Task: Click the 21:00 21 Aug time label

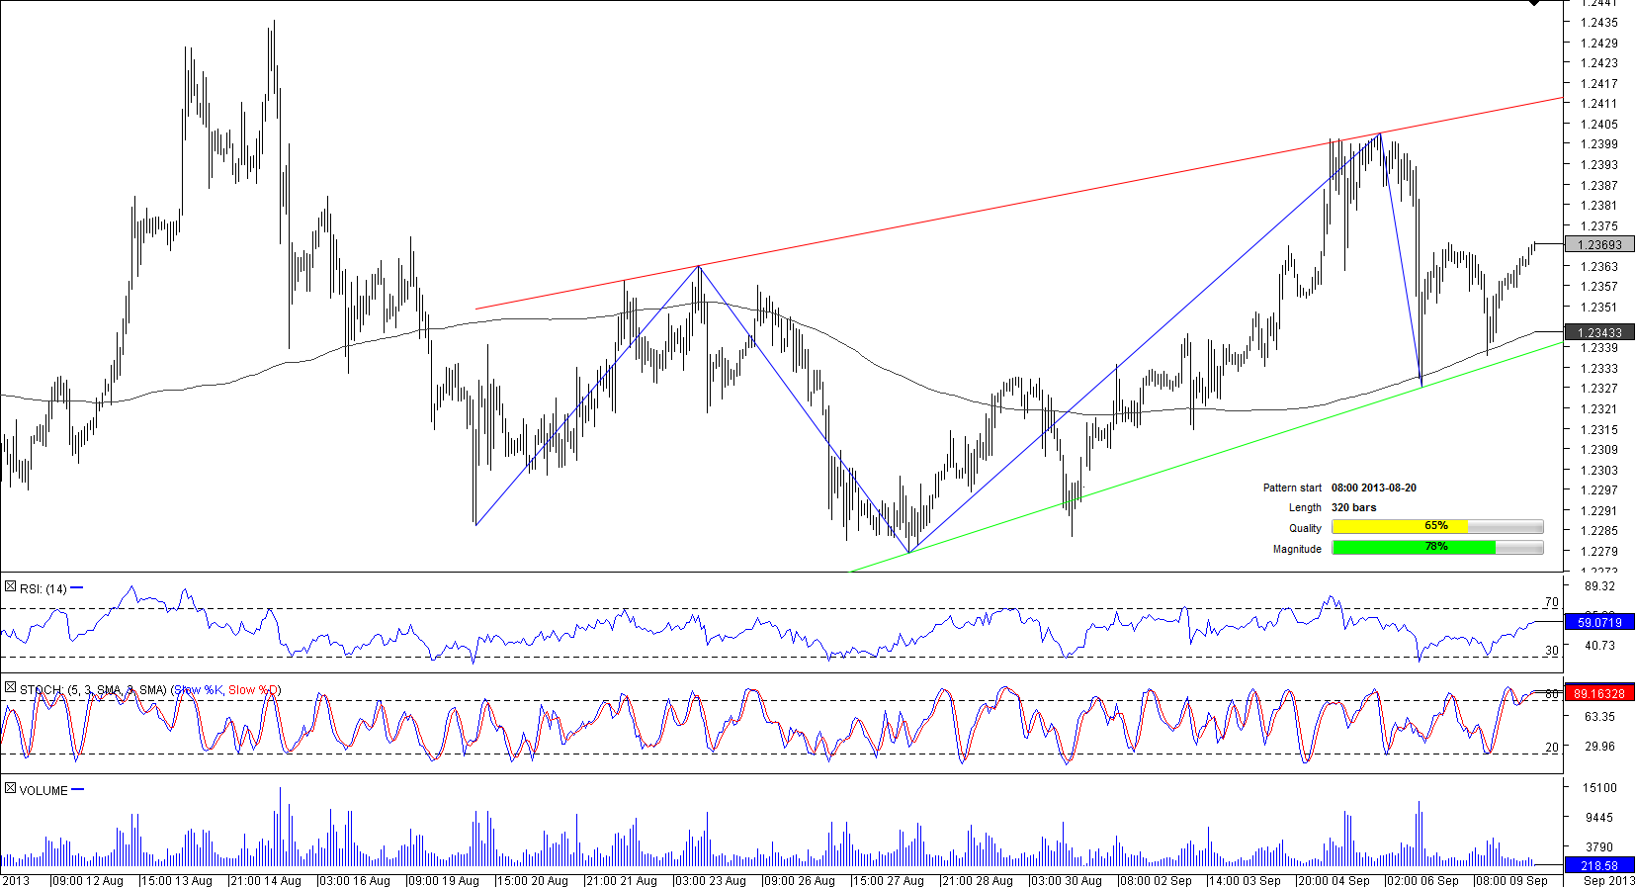Action: tap(622, 880)
